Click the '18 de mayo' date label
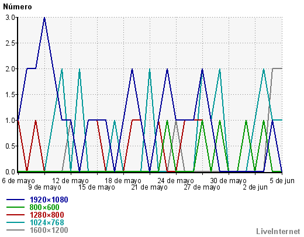This screenshot has width=304, height=237. 123,181
